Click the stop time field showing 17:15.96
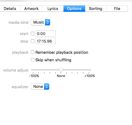Viewport: 132px width, 125px height. [x=46, y=41]
